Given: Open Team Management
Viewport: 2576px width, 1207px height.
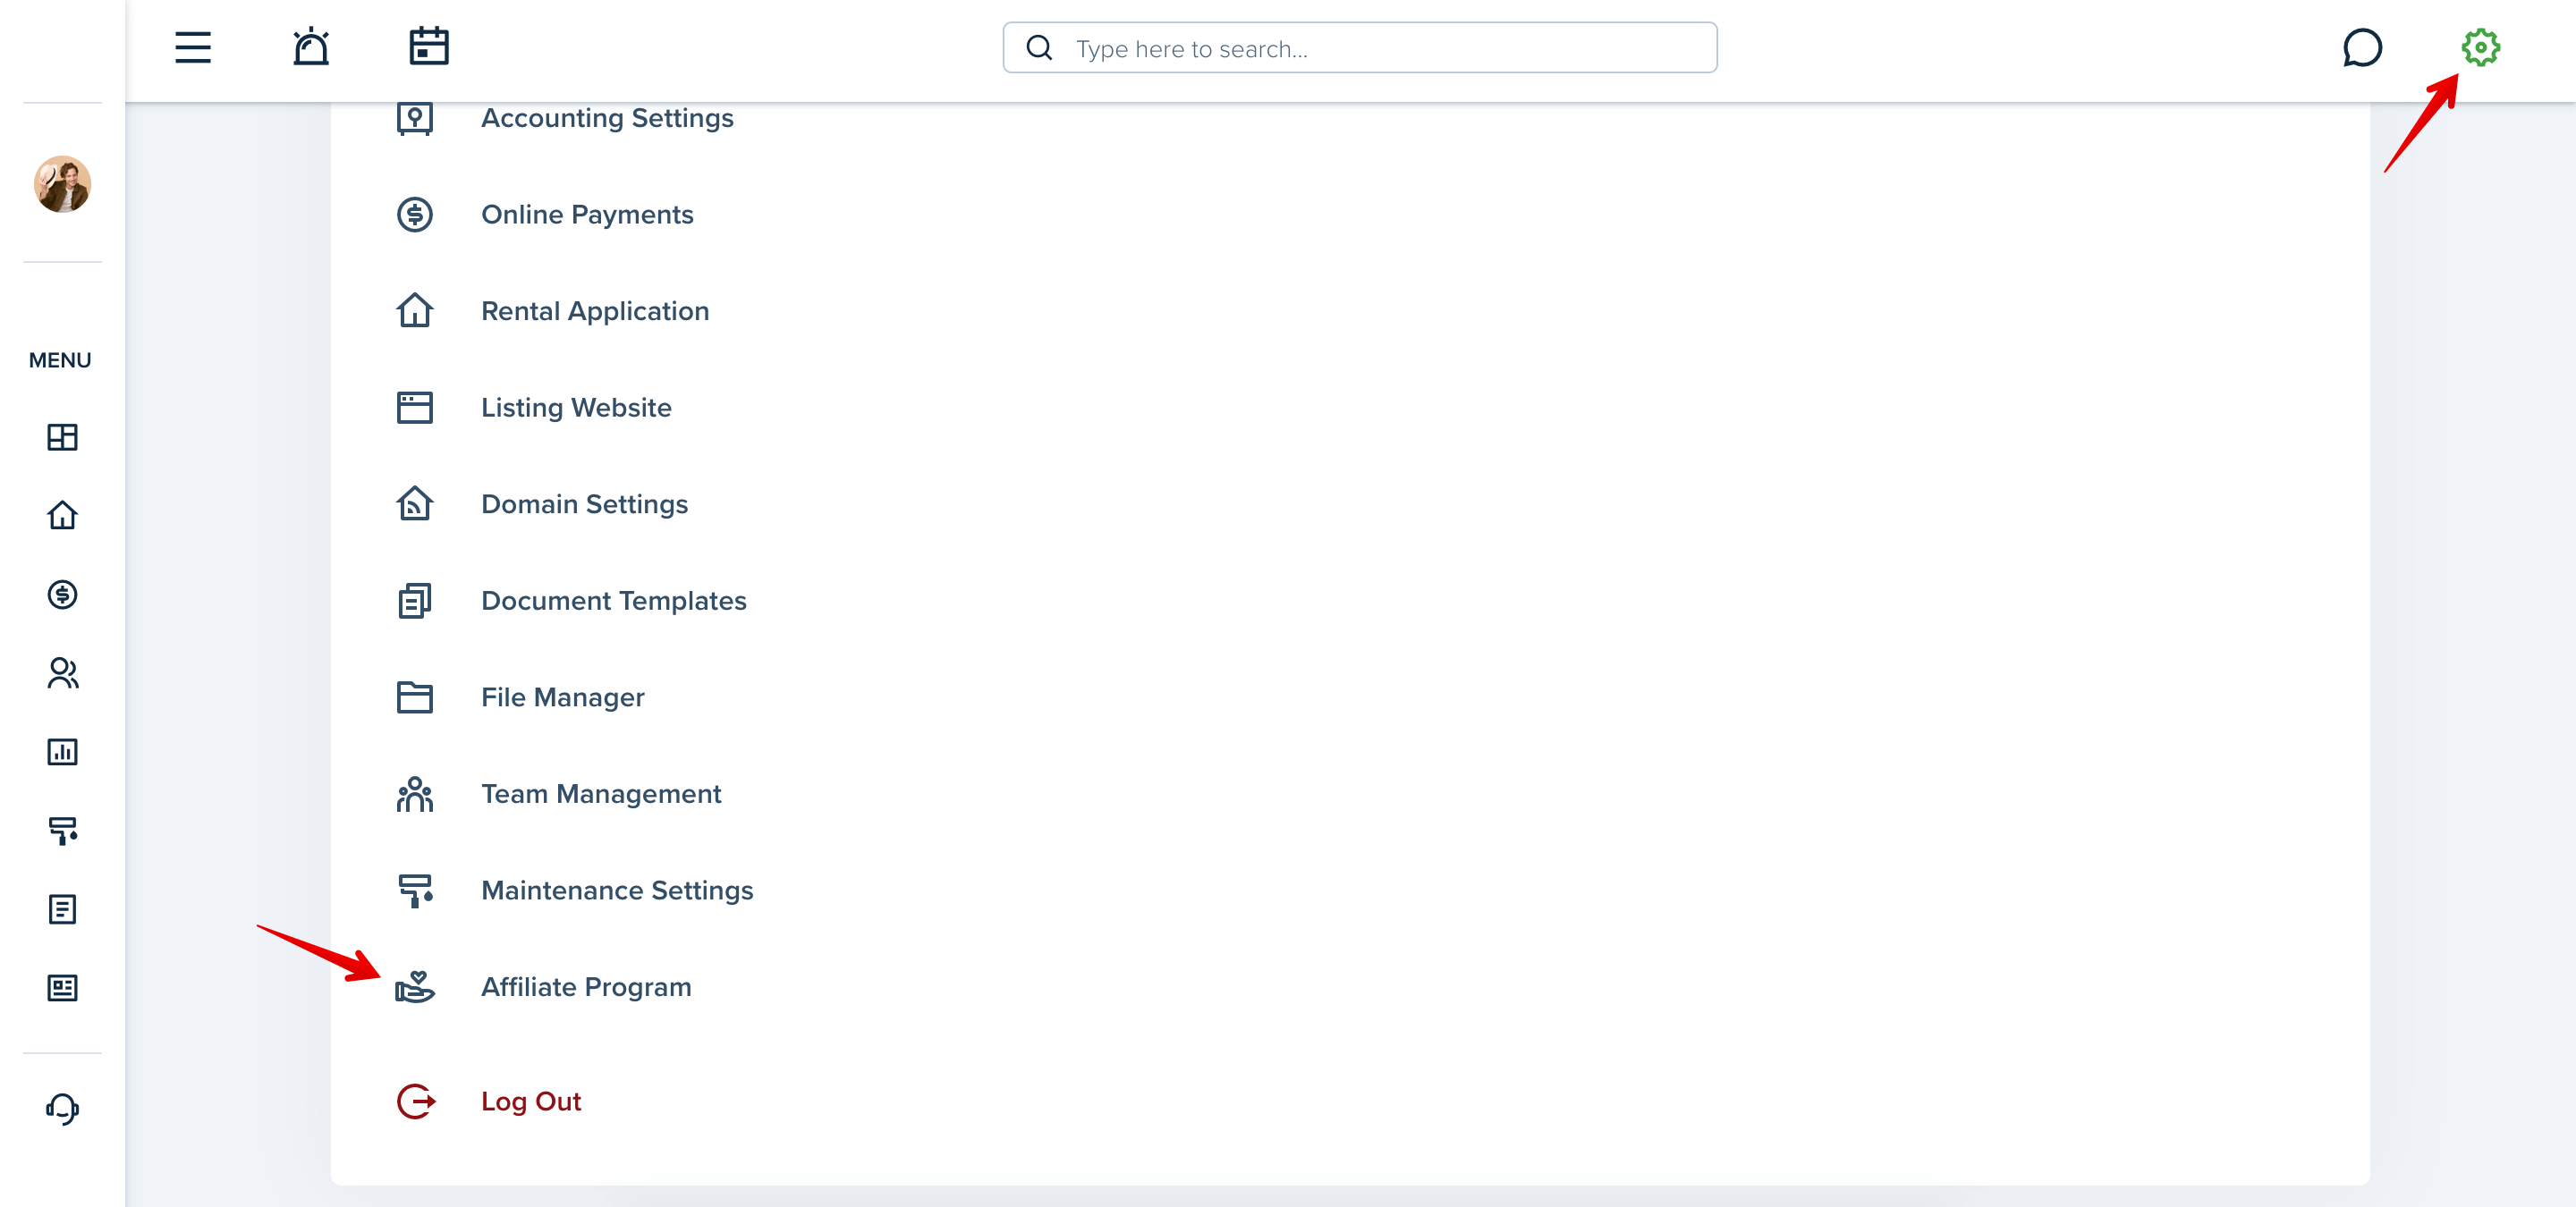Looking at the screenshot, I should point(601,794).
